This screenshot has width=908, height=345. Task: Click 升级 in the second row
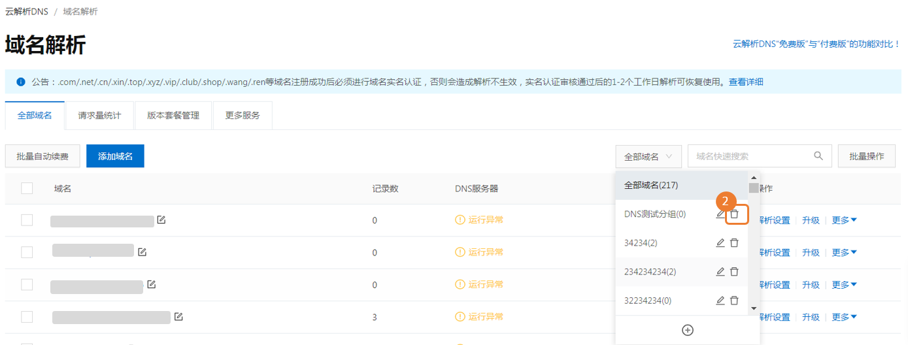811,252
